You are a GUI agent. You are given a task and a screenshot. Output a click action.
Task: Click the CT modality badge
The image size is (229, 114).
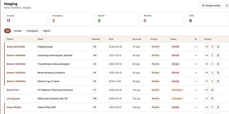pyautogui.click(x=95, y=90)
